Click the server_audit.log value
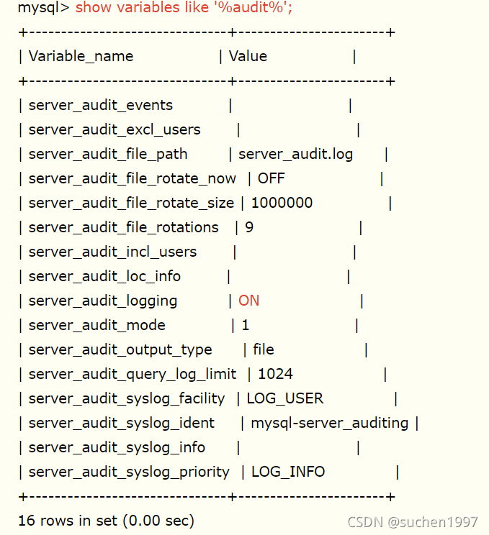Viewport: 489px width, 535px height. [x=295, y=155]
